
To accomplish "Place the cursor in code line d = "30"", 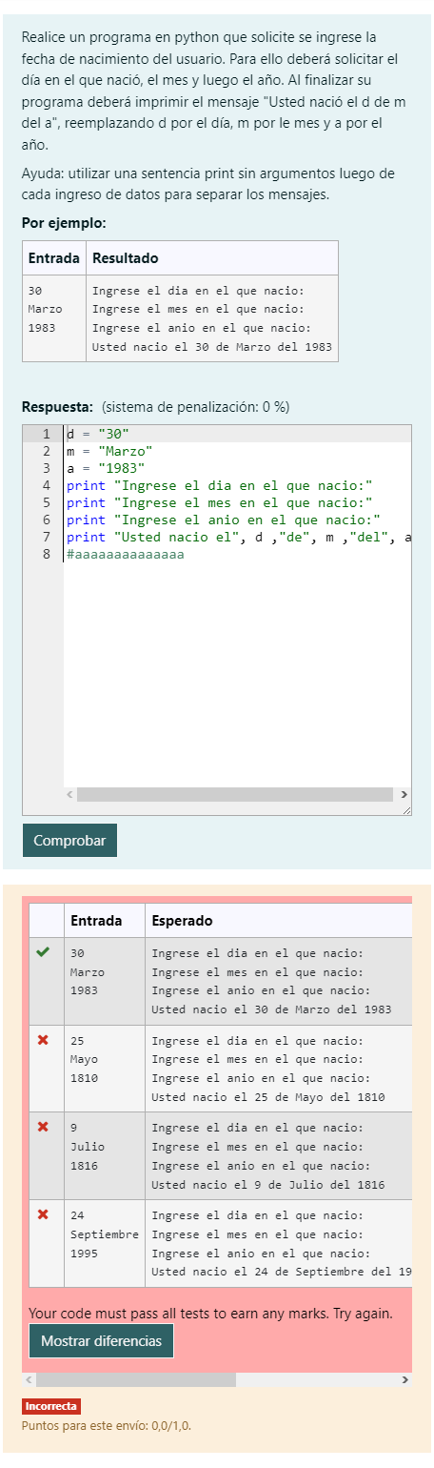I will [98, 434].
